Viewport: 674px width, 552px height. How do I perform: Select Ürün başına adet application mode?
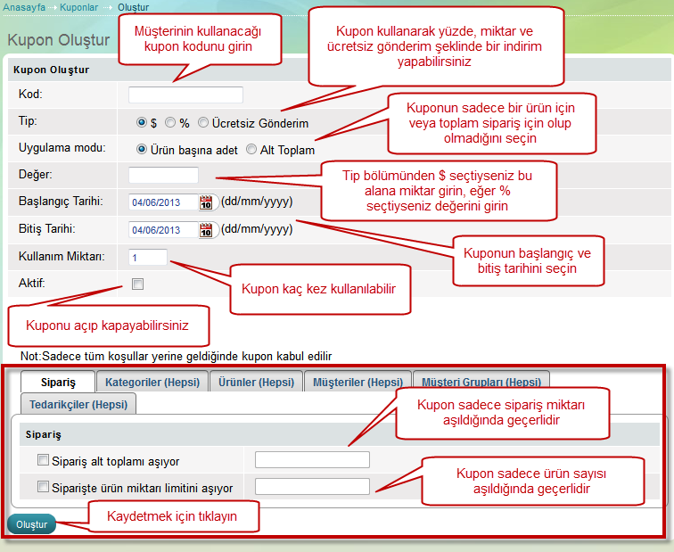click(141, 150)
